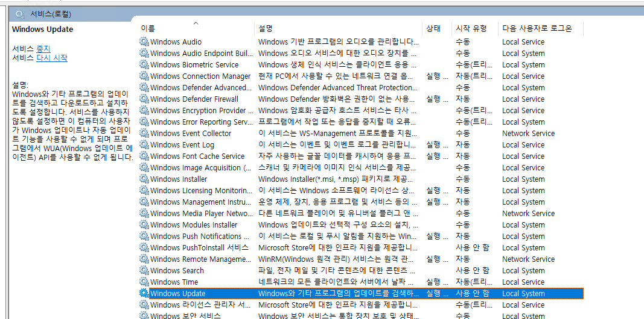The width and height of the screenshot is (644, 319).
Task: Select Windows Connection Manager service name
Action: tap(200, 76)
